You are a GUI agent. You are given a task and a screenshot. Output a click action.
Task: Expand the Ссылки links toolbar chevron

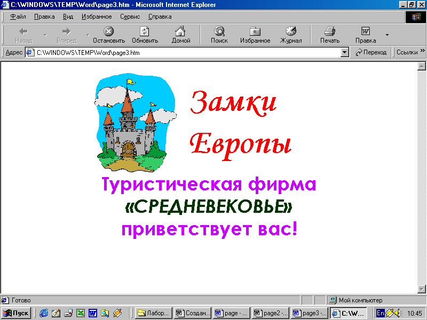[x=422, y=51]
